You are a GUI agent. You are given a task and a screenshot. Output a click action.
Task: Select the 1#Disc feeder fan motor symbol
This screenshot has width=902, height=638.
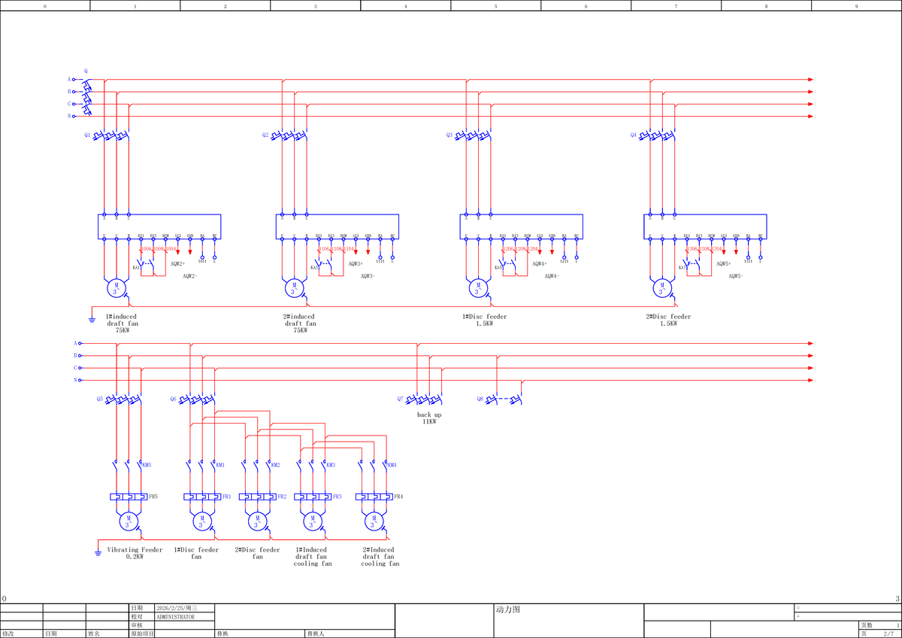point(201,521)
